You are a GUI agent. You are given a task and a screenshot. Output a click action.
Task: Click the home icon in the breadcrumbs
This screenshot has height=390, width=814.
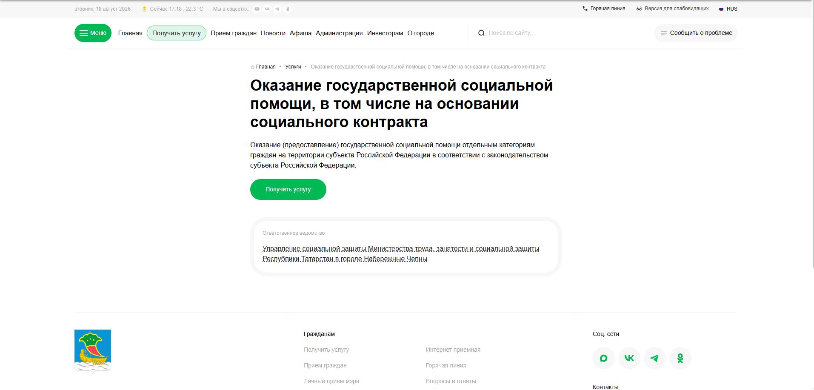point(253,67)
